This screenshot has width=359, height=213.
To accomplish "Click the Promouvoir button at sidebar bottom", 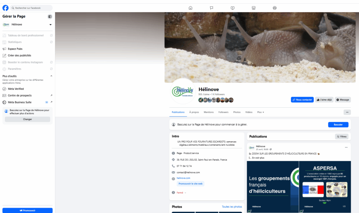I will coord(27,211).
